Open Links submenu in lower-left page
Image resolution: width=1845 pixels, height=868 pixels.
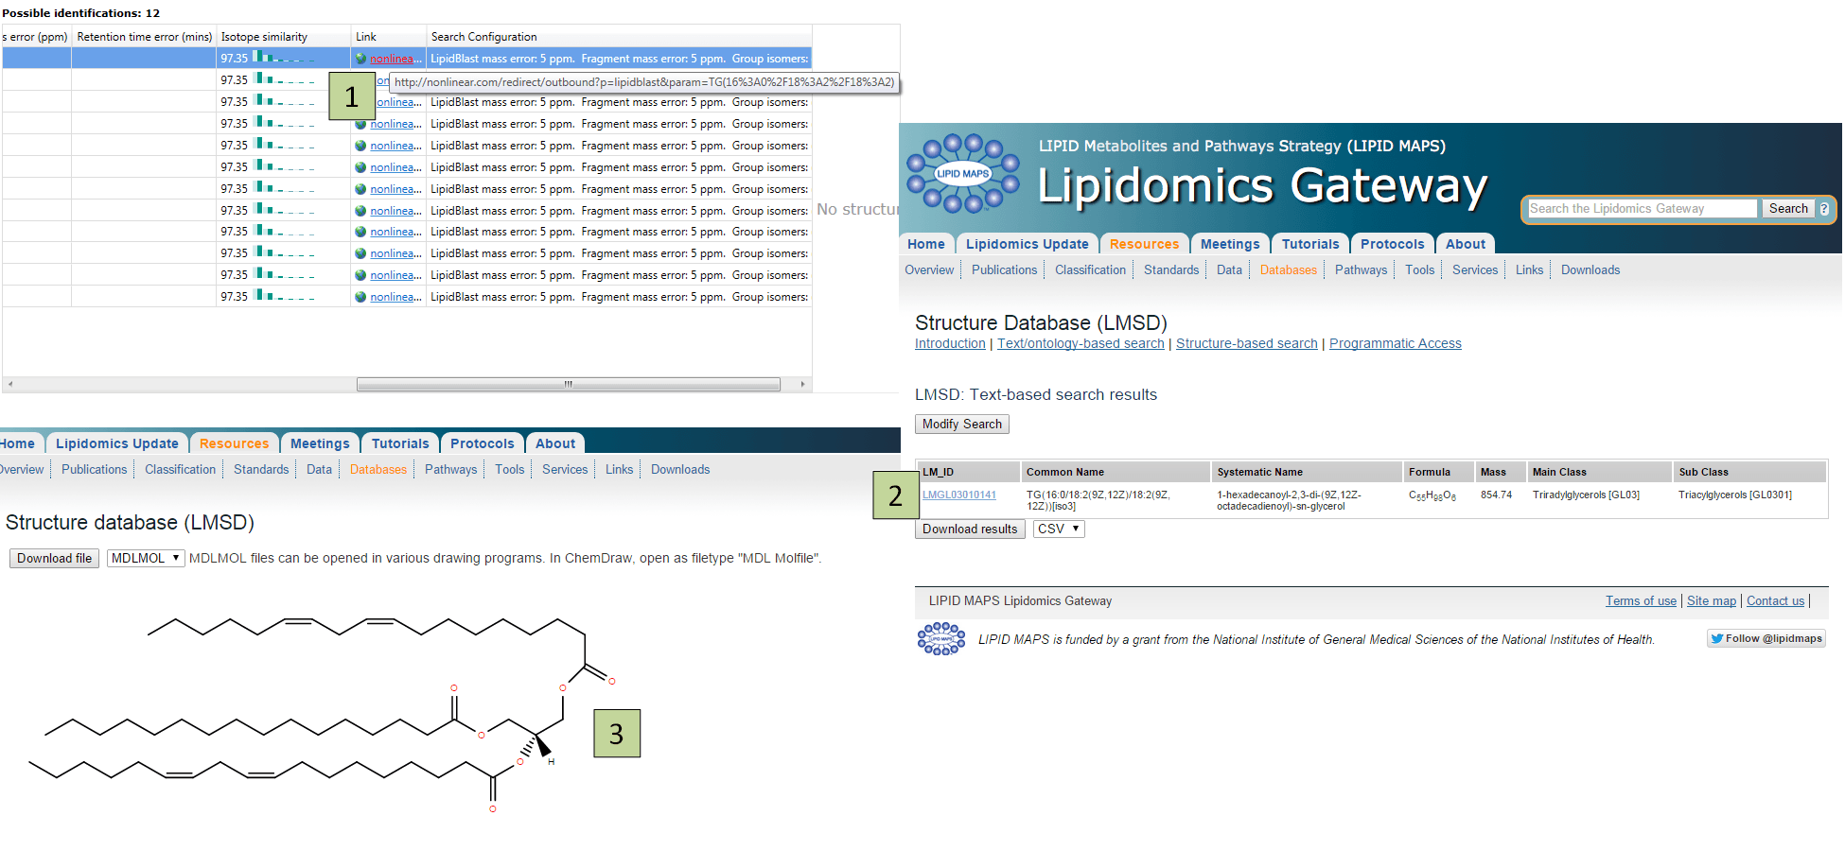coord(619,470)
